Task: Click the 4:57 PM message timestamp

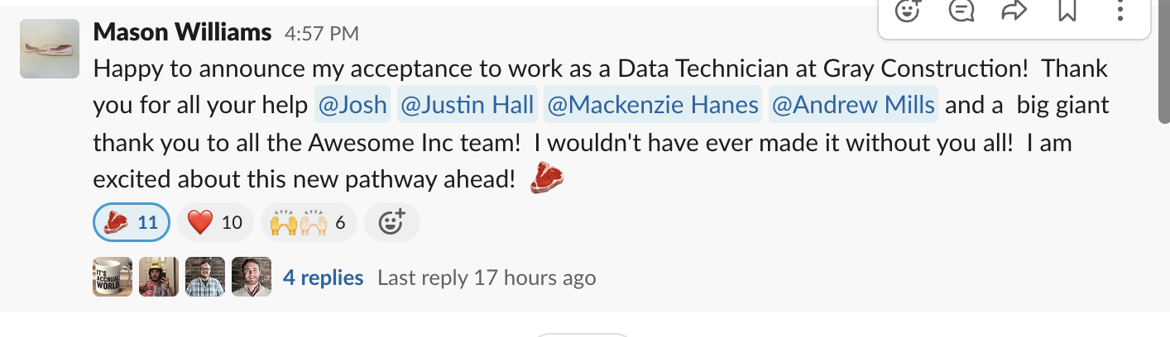Action: 322,34
